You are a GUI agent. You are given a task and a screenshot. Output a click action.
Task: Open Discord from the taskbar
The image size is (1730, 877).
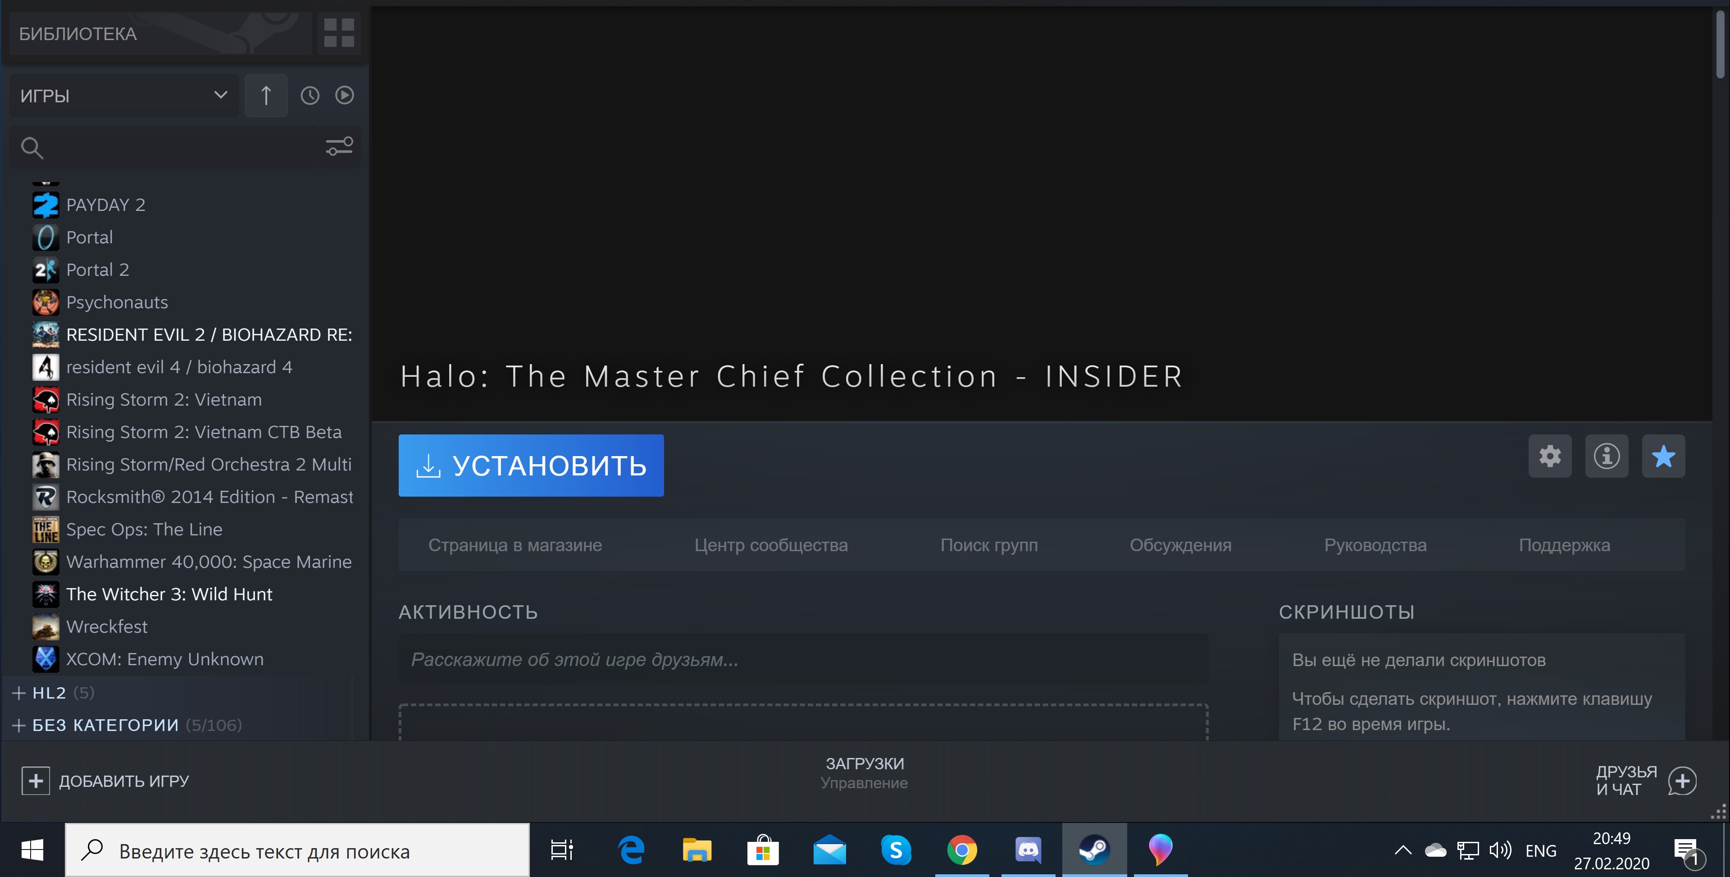[x=1028, y=850]
